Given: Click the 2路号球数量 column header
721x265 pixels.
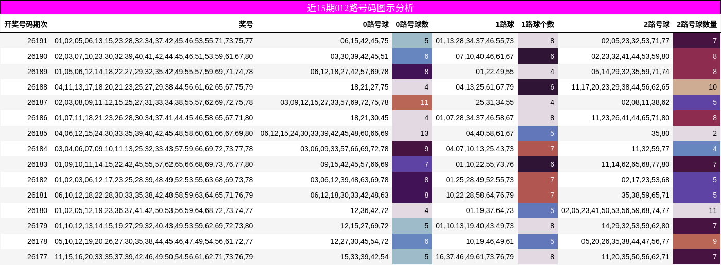Looking at the screenshot, I should tap(697, 24).
